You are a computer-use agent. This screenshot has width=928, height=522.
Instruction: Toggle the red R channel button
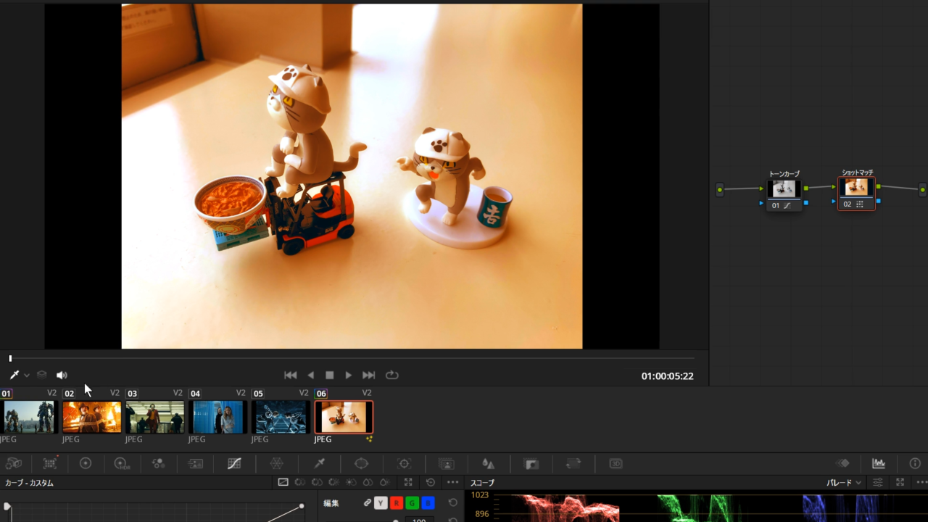pyautogui.click(x=397, y=503)
